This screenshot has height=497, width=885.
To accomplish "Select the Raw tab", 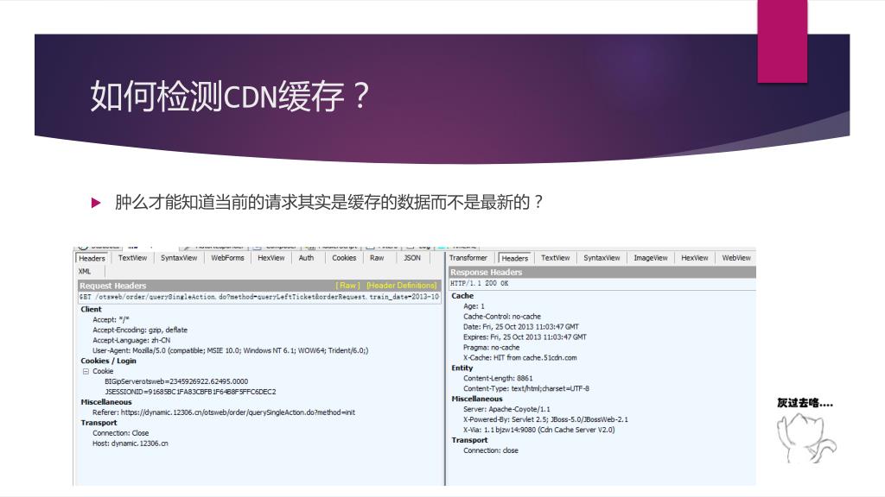I will pos(377,257).
